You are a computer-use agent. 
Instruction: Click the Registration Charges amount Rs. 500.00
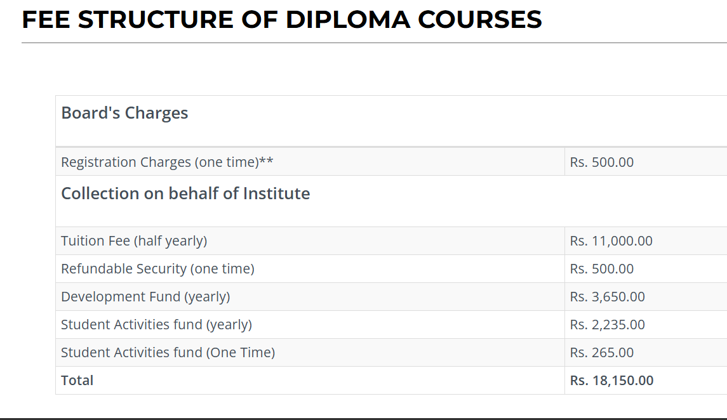point(601,162)
